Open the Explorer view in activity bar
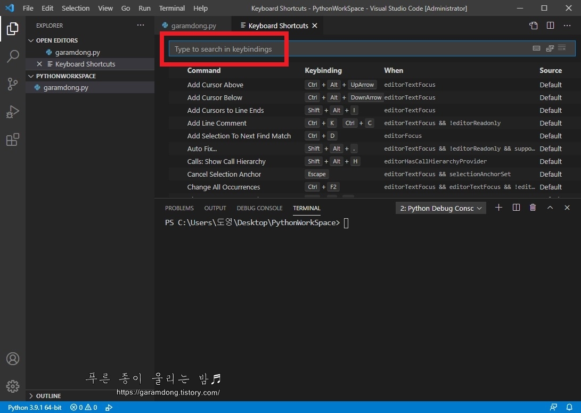Screen dimensions: 581x413 pyautogui.click(x=13, y=29)
